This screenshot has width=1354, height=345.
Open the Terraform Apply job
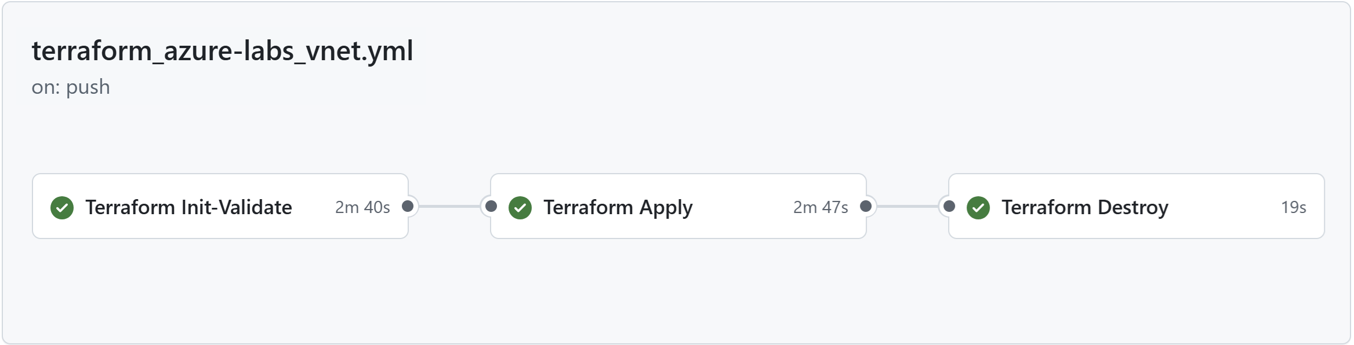point(618,207)
